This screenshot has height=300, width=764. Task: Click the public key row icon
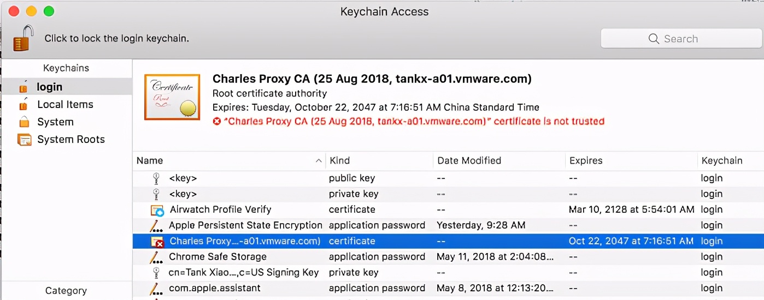coord(157,178)
